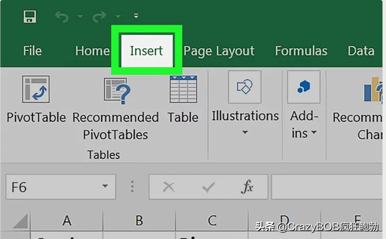Screen dimensions: 386x239
Task: Click the Save floppy disk icon
Action: point(30,16)
